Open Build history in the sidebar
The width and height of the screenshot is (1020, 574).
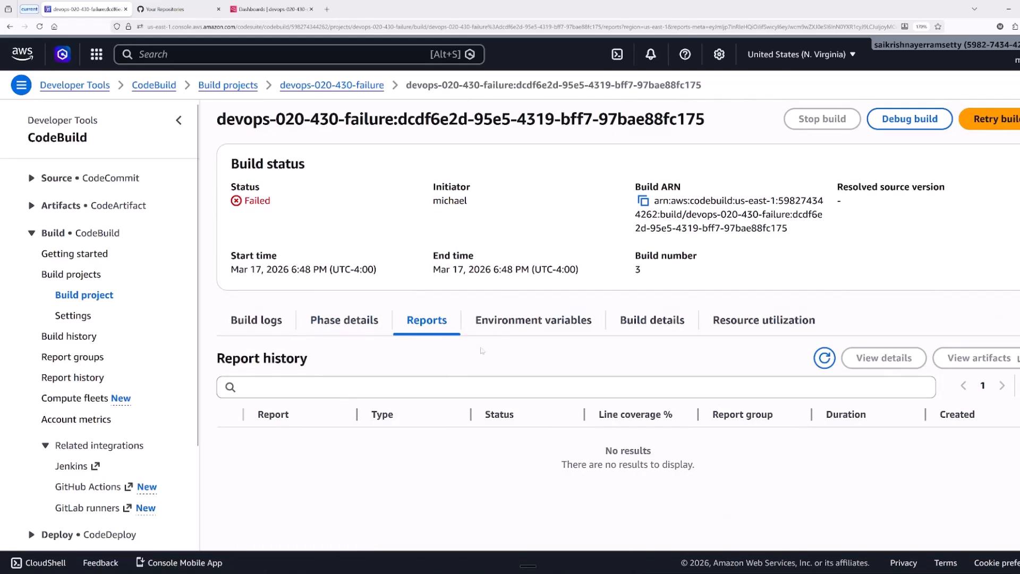click(69, 336)
